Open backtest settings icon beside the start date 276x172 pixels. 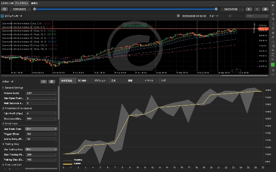(x=5, y=9)
